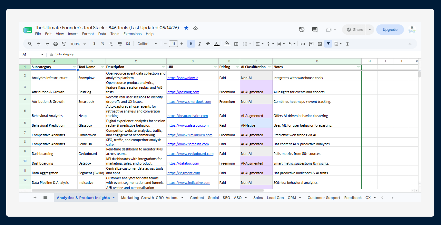Insert a chart
This screenshot has height=225, width=441.
click(x=320, y=44)
